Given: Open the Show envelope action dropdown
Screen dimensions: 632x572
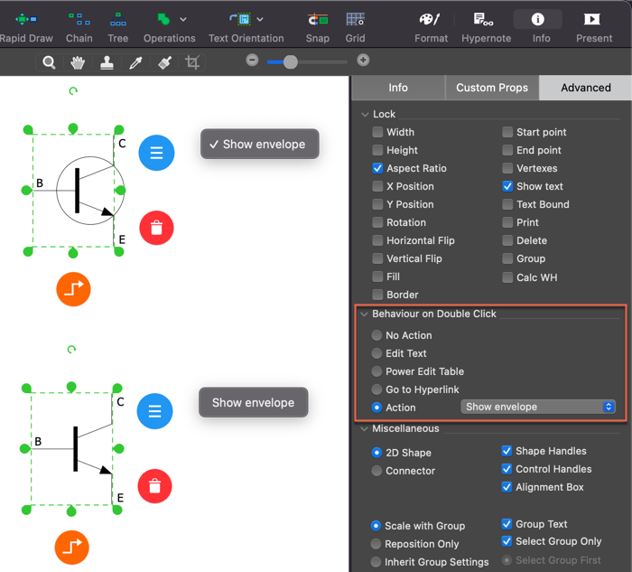Looking at the screenshot, I should click(x=538, y=407).
